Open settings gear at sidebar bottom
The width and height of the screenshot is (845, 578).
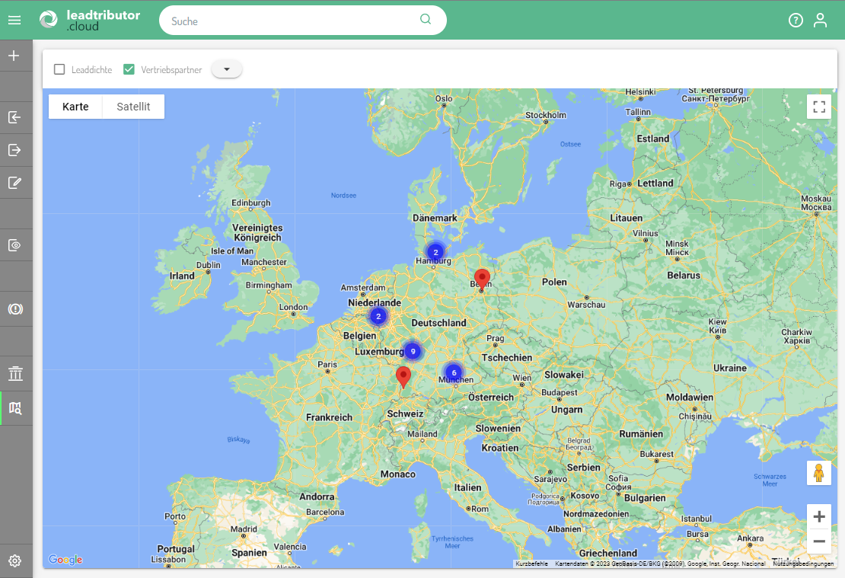(14, 561)
